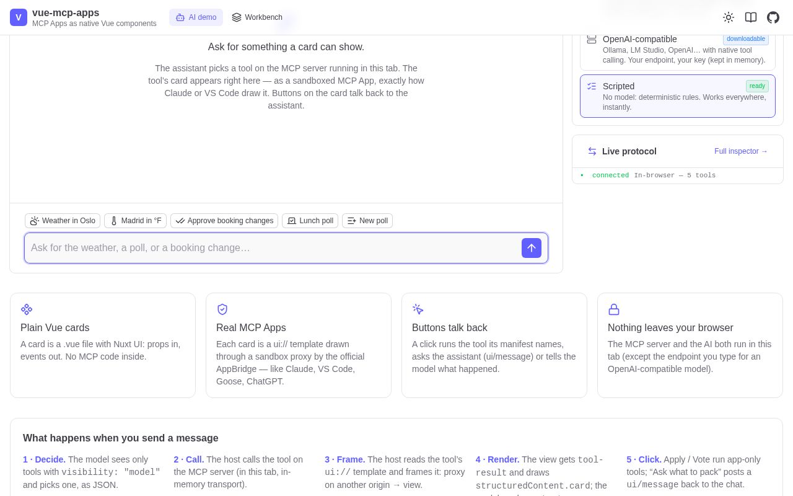Click the Real MCP Apps heading
The height and width of the screenshot is (496, 793).
(251, 328)
